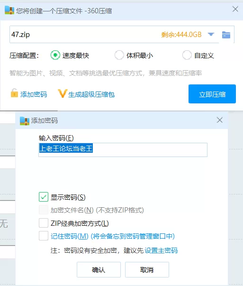
Task: Click the 360压缩 app icon in main title bar
Action: 9,10
